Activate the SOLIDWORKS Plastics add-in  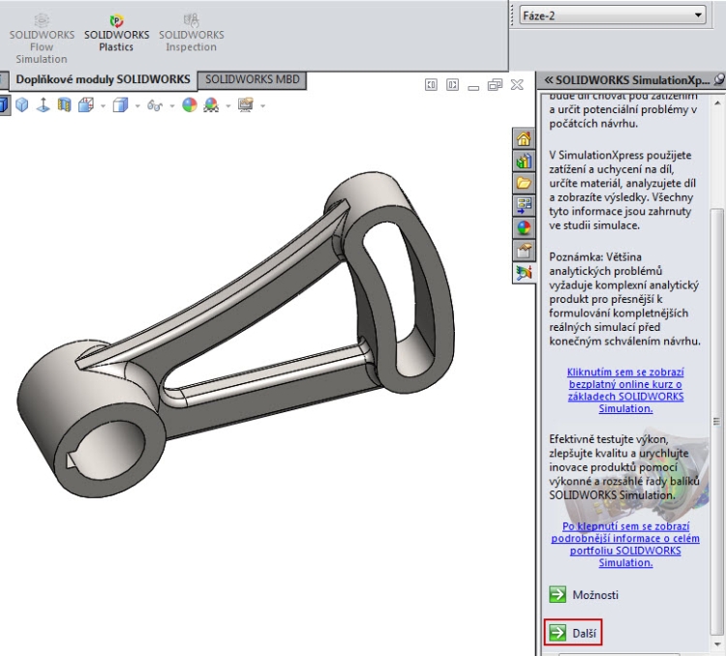117,33
